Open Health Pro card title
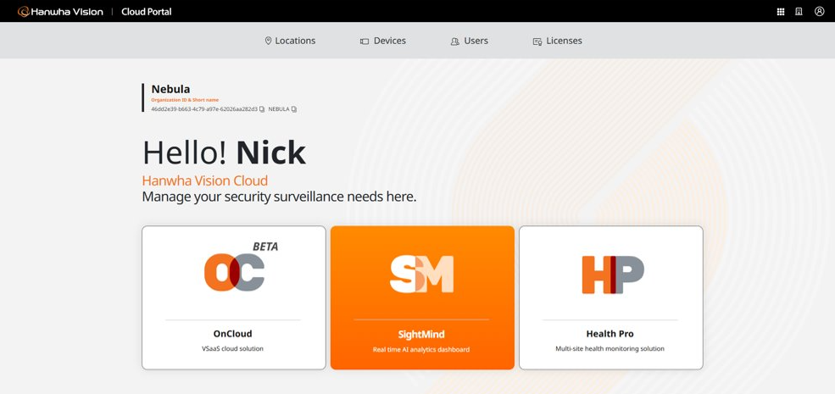 click(x=610, y=334)
